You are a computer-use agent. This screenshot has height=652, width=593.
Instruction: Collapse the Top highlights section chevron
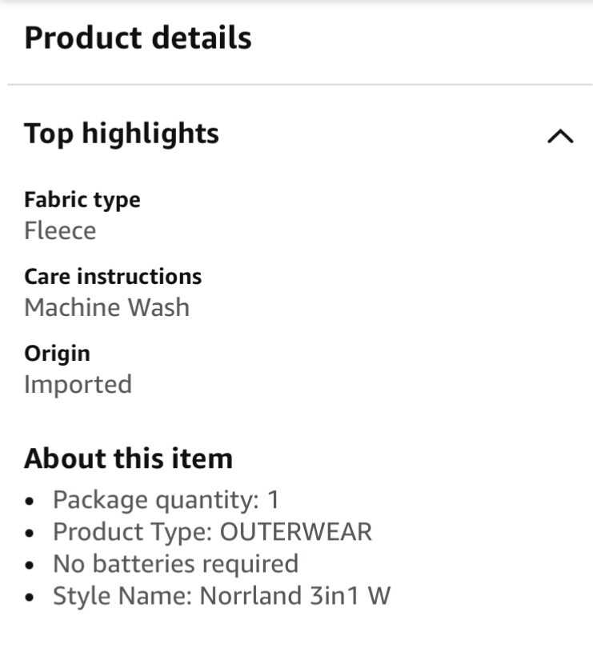(x=560, y=136)
